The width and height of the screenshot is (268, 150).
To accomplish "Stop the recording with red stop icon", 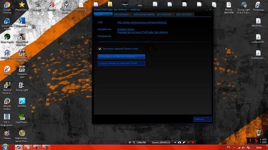I will pos(193,142).
